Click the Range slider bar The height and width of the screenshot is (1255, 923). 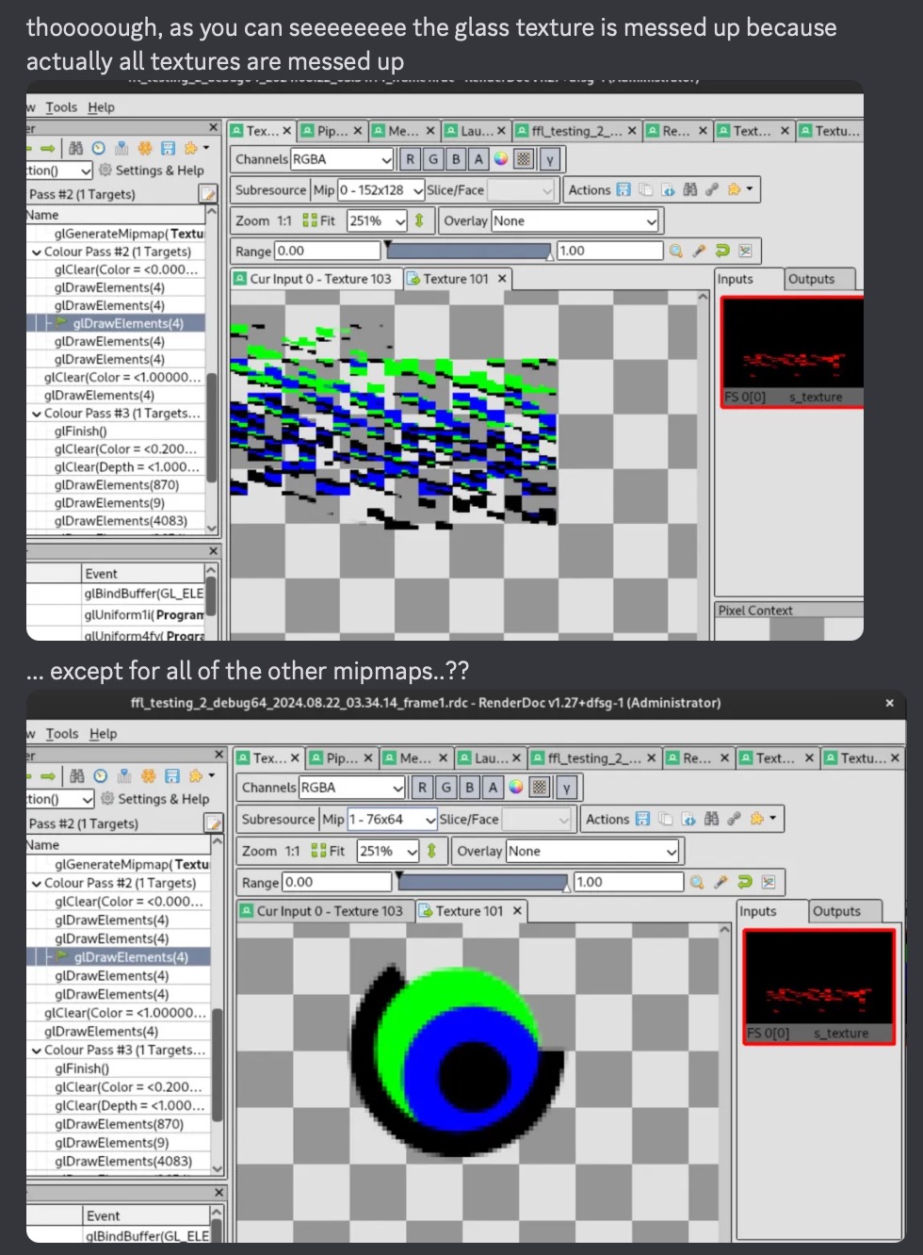click(x=471, y=251)
